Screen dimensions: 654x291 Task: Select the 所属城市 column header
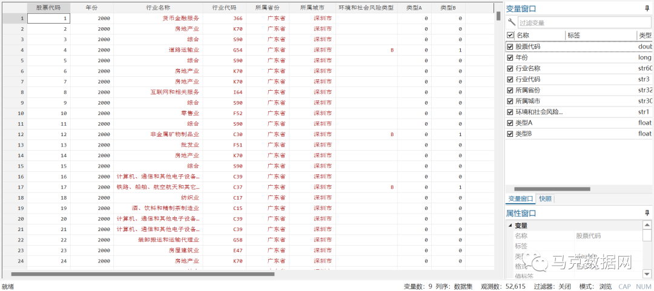(x=312, y=8)
